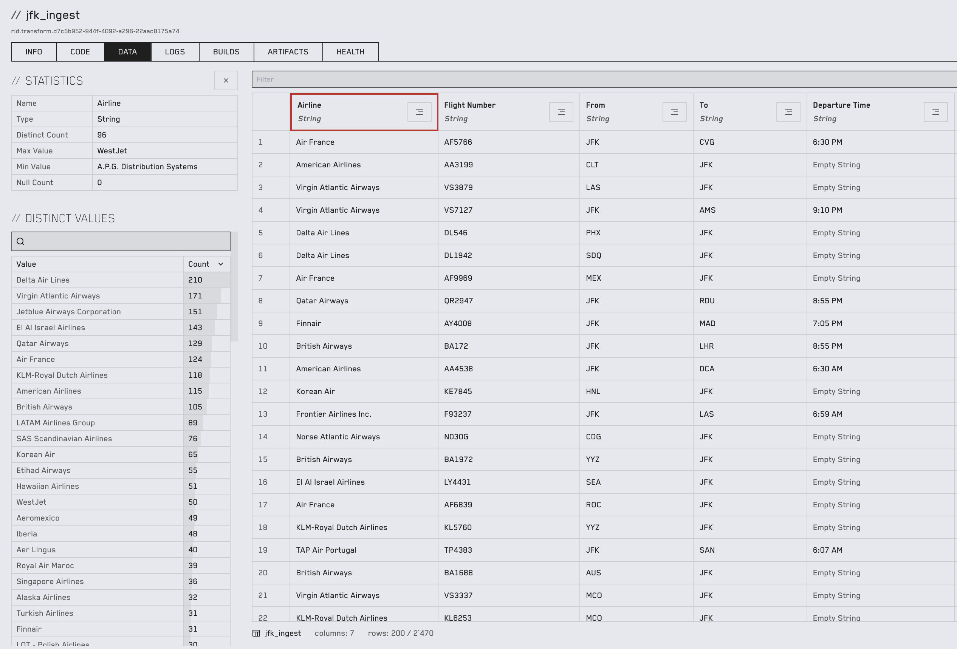Viewport: 957px width, 649px height.
Task: Select the DATA tab
Action: [x=127, y=52]
